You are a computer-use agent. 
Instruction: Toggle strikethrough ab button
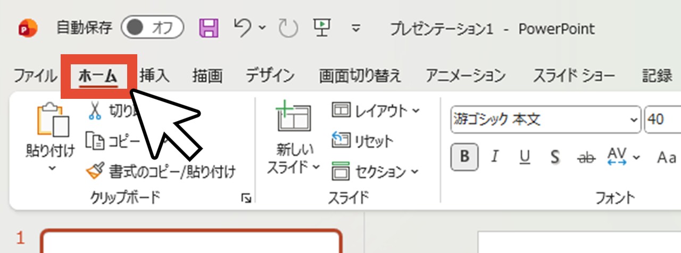(586, 157)
